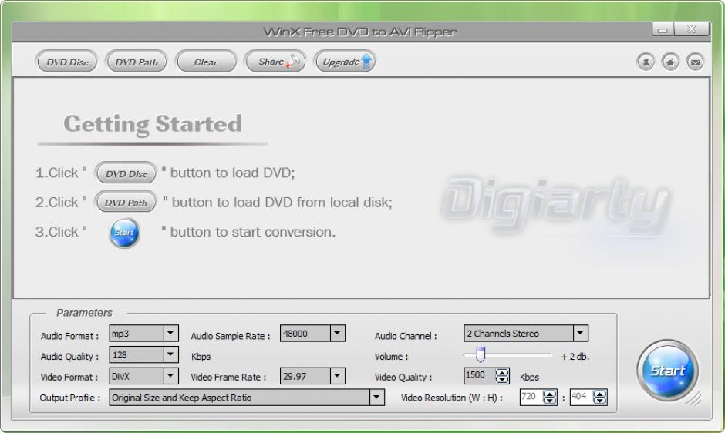The width and height of the screenshot is (725, 433).
Task: Open the Audio Sample Rate dropdown
Action: (337, 333)
